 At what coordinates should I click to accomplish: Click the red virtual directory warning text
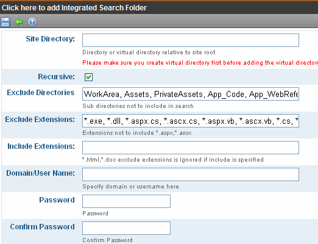[200, 63]
